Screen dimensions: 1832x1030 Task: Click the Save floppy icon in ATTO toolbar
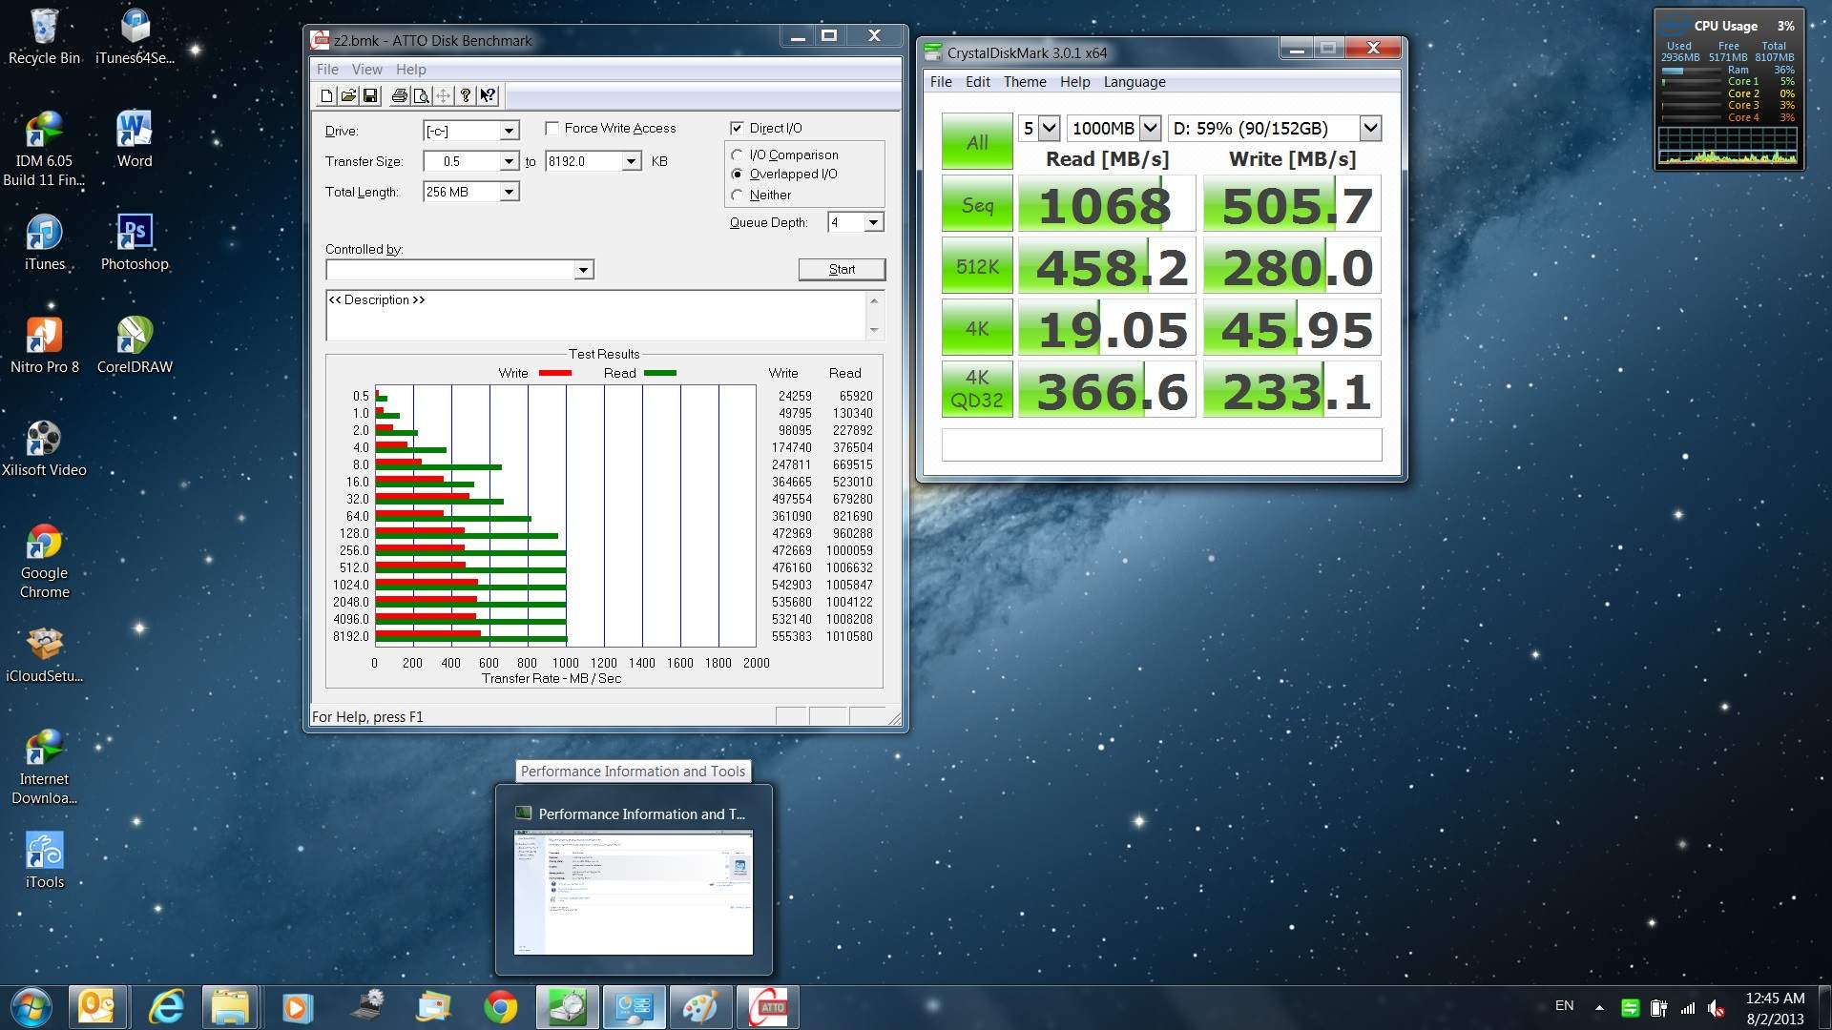tap(370, 95)
